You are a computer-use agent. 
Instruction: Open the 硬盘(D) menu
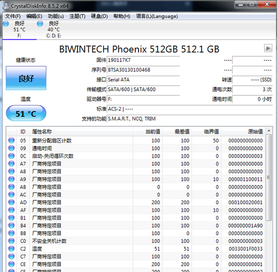pyautogui.click(x=99, y=16)
